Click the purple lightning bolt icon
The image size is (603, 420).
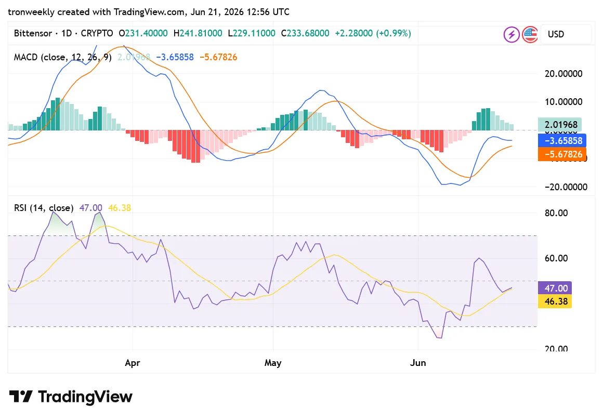coord(512,35)
